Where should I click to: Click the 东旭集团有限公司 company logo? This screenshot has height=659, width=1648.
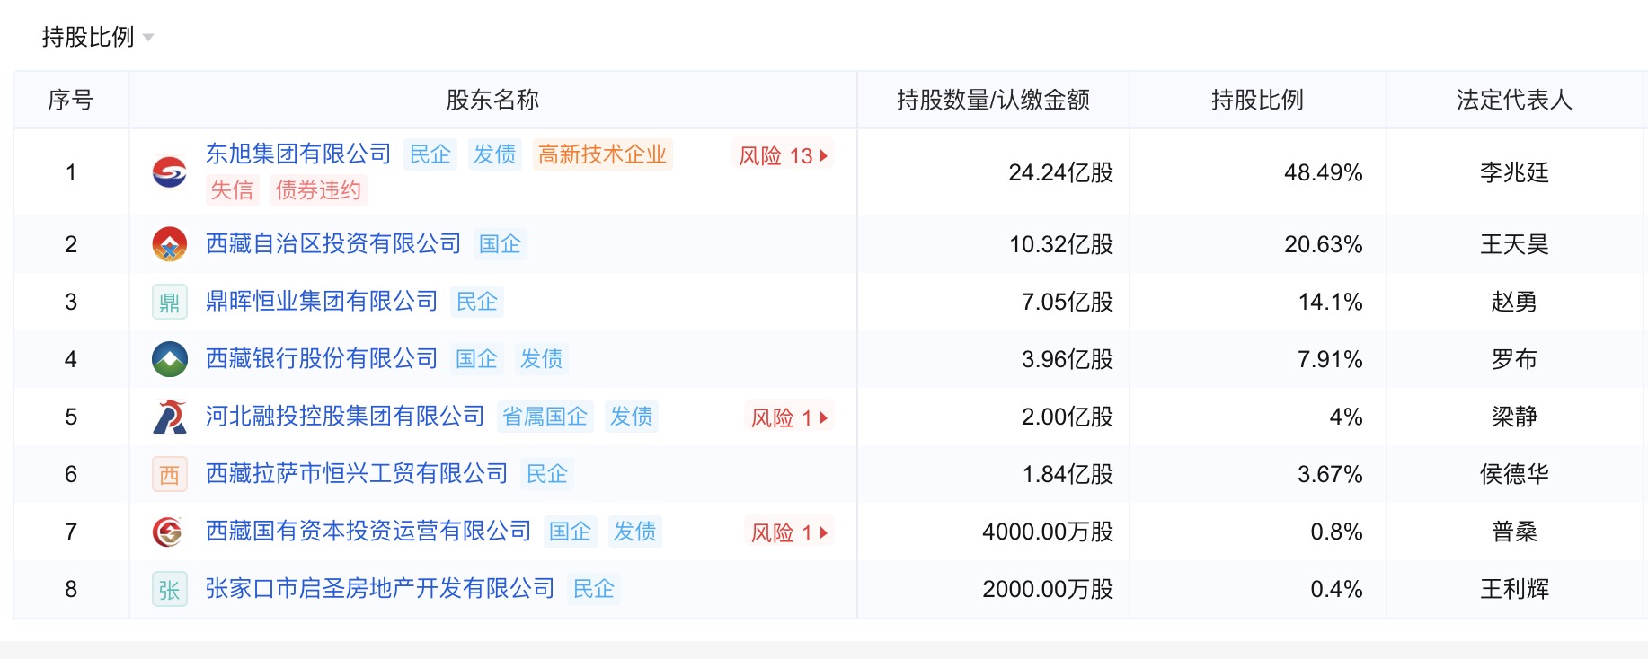click(170, 172)
